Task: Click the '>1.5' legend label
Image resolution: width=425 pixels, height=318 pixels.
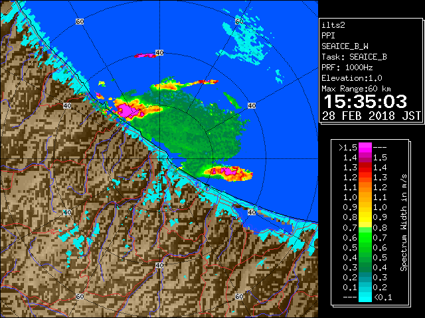Action: coord(347,148)
